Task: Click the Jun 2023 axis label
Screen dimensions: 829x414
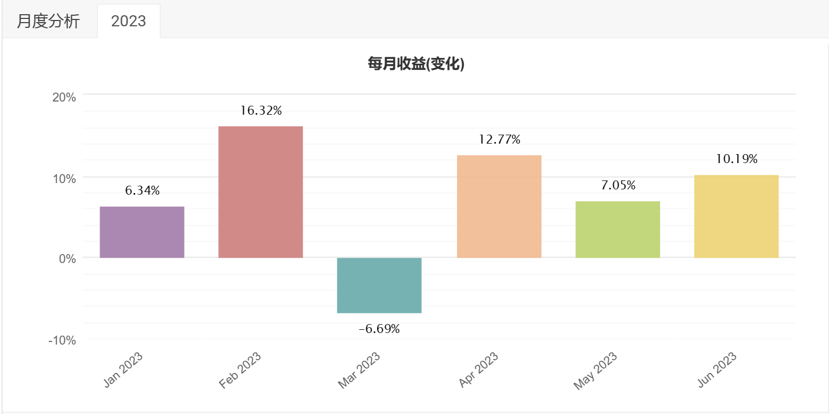Action: coord(716,370)
